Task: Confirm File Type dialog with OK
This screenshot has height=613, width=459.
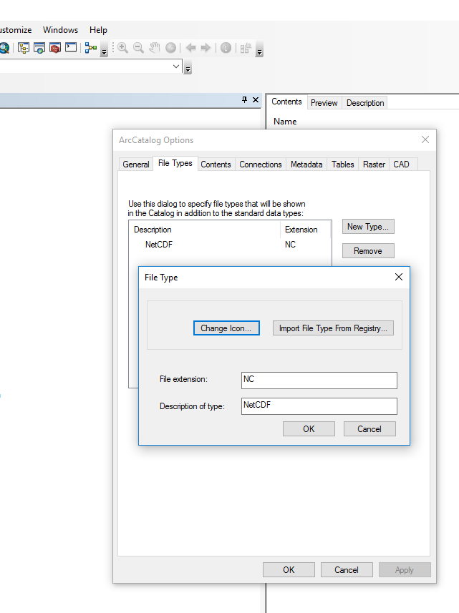Action: tap(309, 429)
